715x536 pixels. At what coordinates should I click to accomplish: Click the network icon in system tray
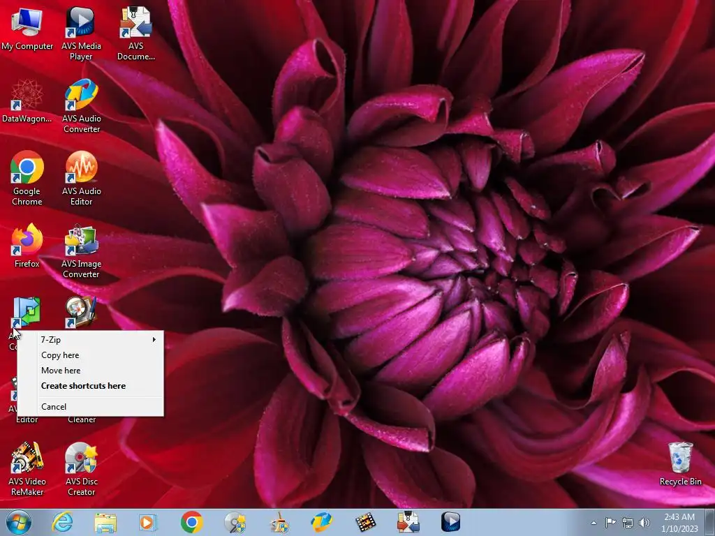click(x=628, y=523)
